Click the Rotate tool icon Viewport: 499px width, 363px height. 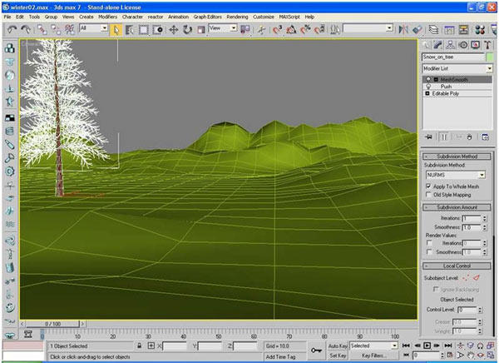(x=188, y=29)
